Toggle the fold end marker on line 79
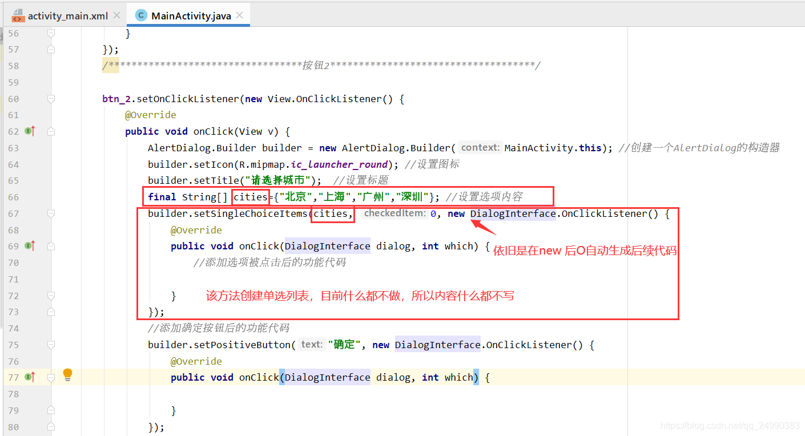The image size is (805, 436). 51,410
